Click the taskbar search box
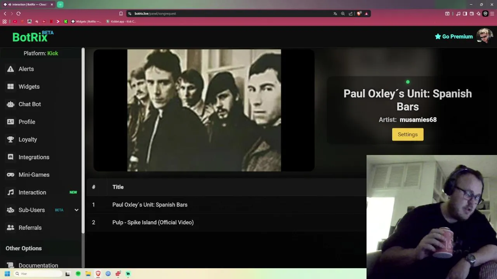The image size is (497, 279). click(x=38, y=274)
